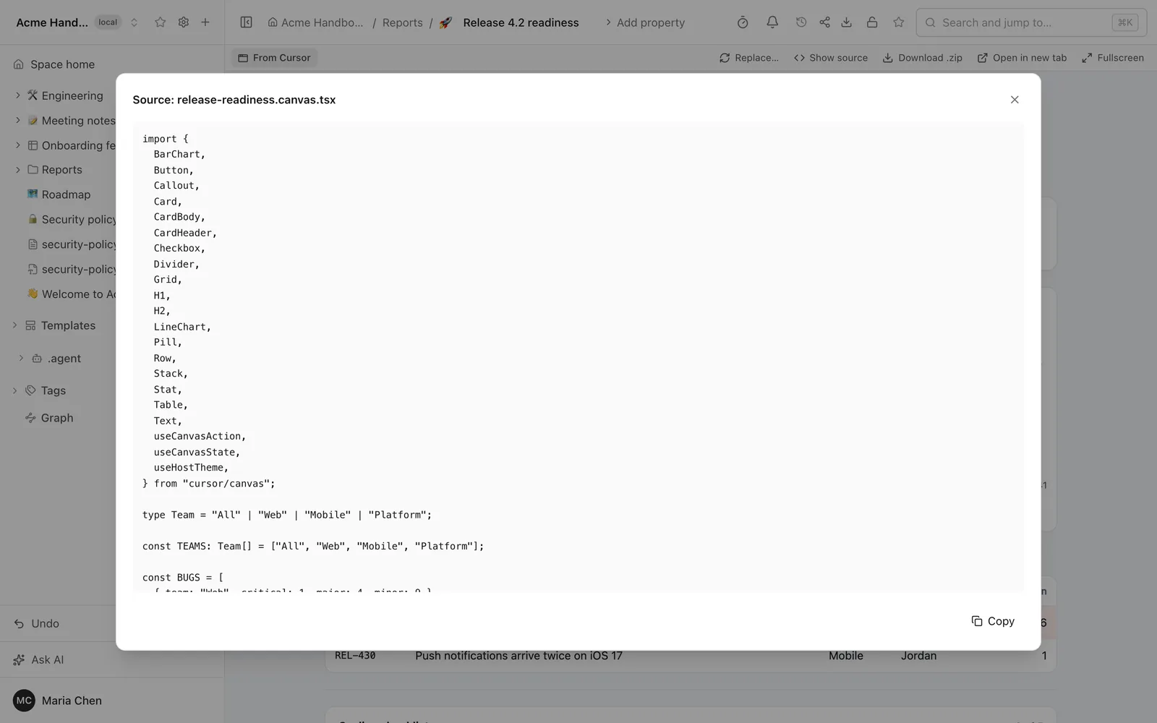Open Templates

coord(68,325)
